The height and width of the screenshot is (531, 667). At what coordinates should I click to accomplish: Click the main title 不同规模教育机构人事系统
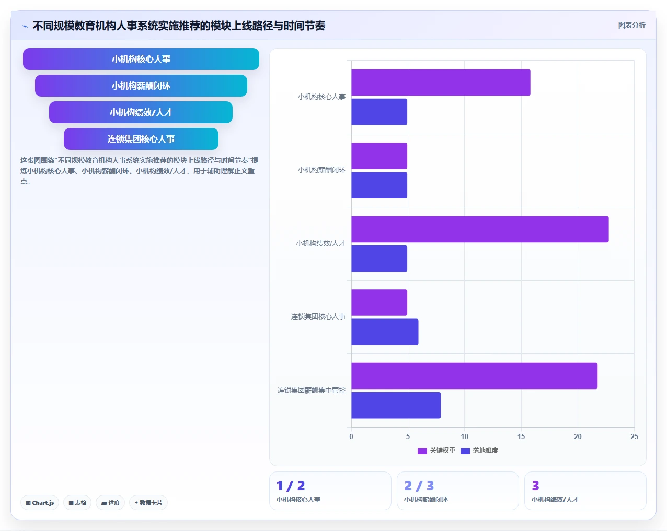pyautogui.click(x=179, y=26)
